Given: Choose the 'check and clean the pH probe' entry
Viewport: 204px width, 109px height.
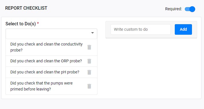Looking at the screenshot, I should (45, 72).
